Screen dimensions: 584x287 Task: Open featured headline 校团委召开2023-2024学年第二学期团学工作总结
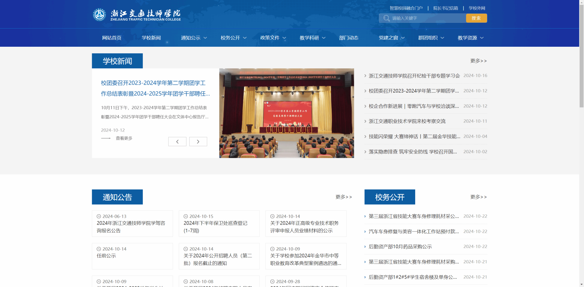[x=155, y=88]
